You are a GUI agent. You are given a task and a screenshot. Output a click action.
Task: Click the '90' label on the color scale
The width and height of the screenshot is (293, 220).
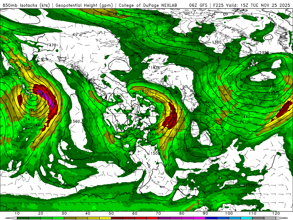click(205, 213)
